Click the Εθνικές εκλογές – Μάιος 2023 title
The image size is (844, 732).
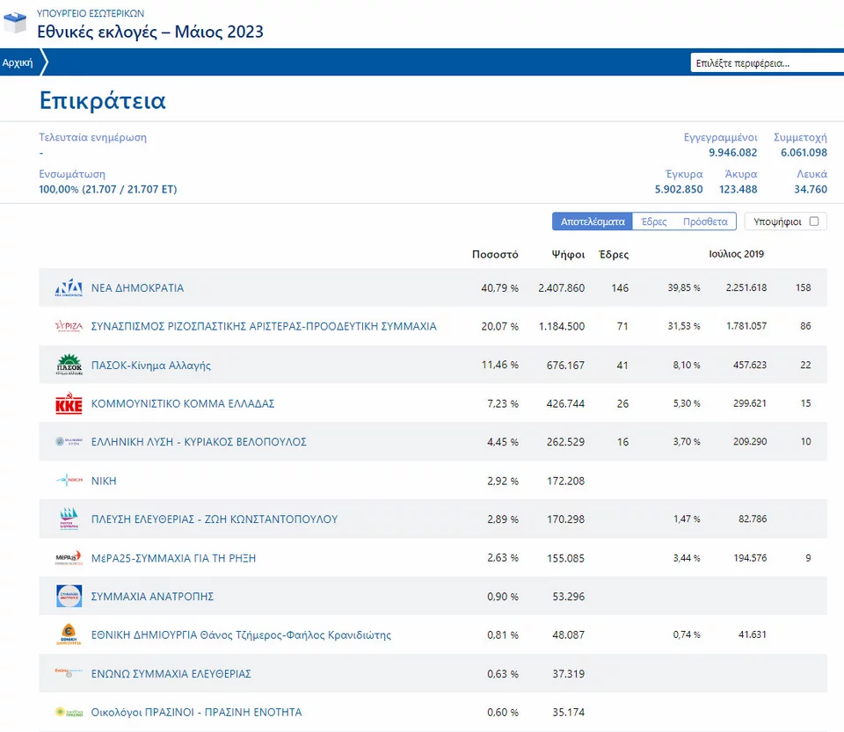pos(150,33)
